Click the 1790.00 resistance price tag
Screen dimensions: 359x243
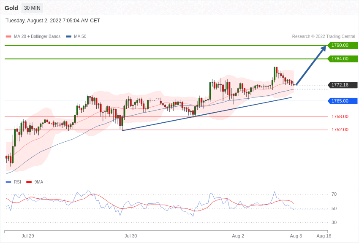pyautogui.click(x=343, y=45)
